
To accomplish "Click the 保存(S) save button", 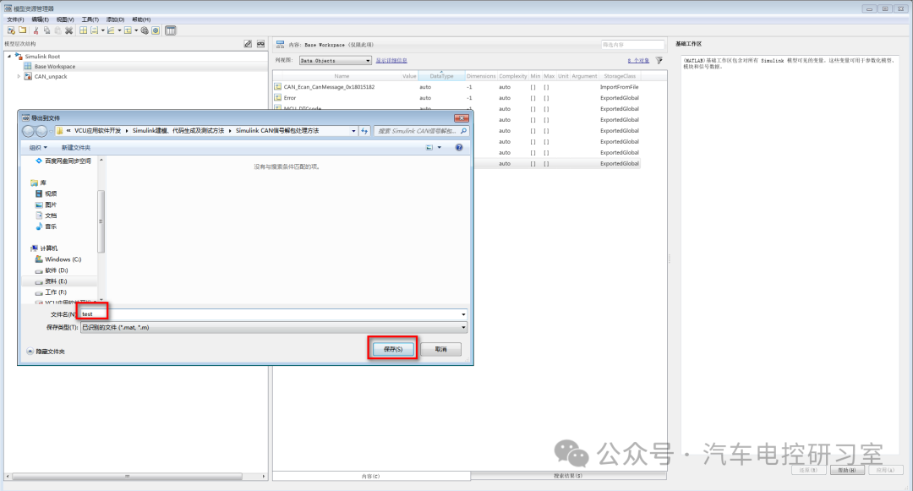I will [x=392, y=349].
